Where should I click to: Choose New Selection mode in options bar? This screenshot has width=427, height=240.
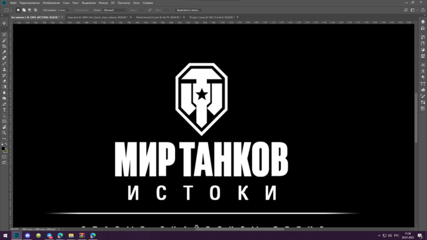coord(18,10)
